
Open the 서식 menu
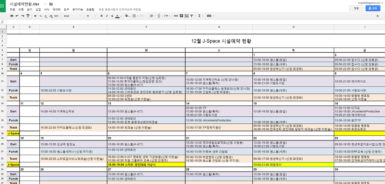(47, 10)
